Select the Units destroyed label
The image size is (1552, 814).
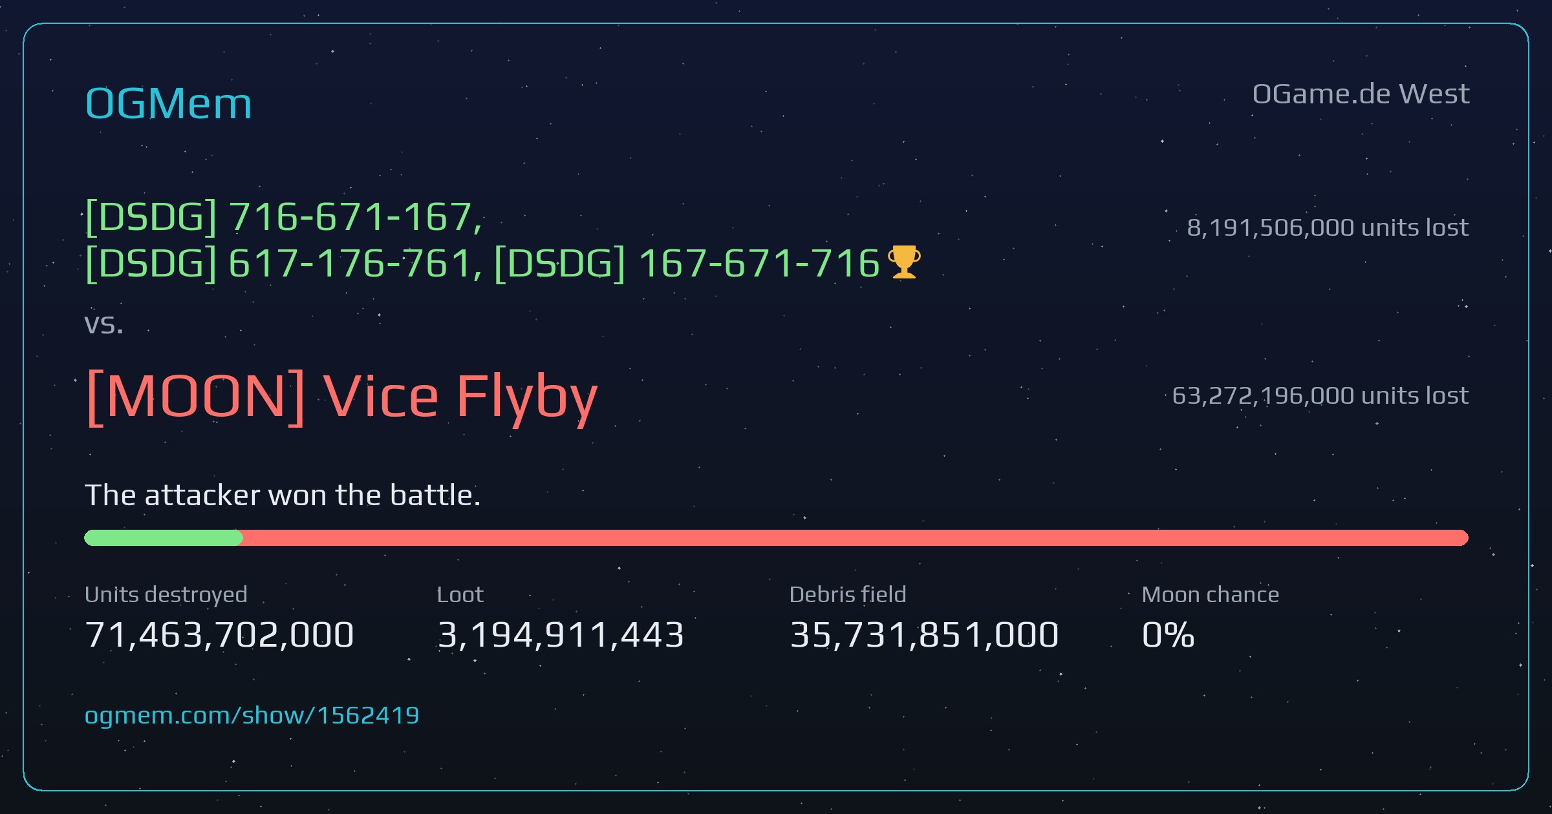coord(166,594)
